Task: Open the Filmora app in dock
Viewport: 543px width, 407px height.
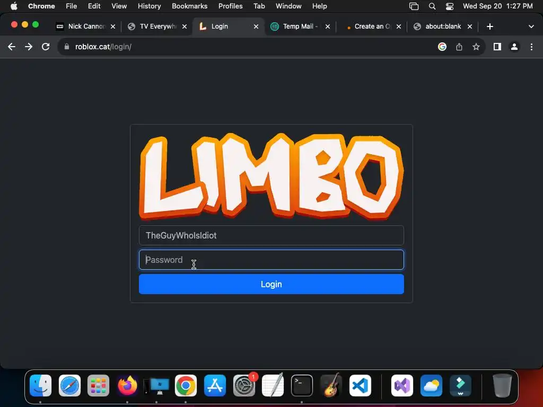Action: click(x=460, y=385)
